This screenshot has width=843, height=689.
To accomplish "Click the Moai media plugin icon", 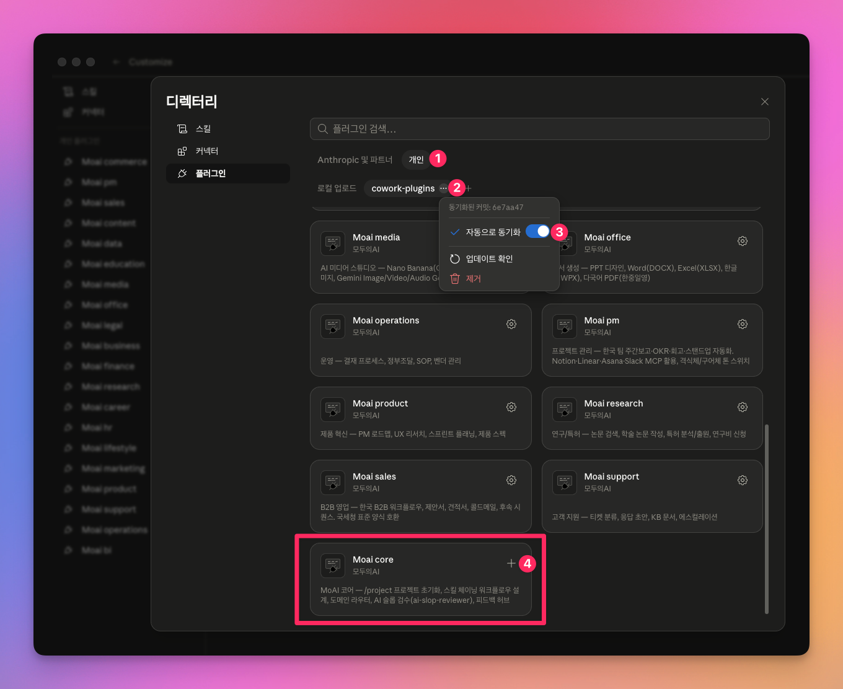I will [x=333, y=244].
